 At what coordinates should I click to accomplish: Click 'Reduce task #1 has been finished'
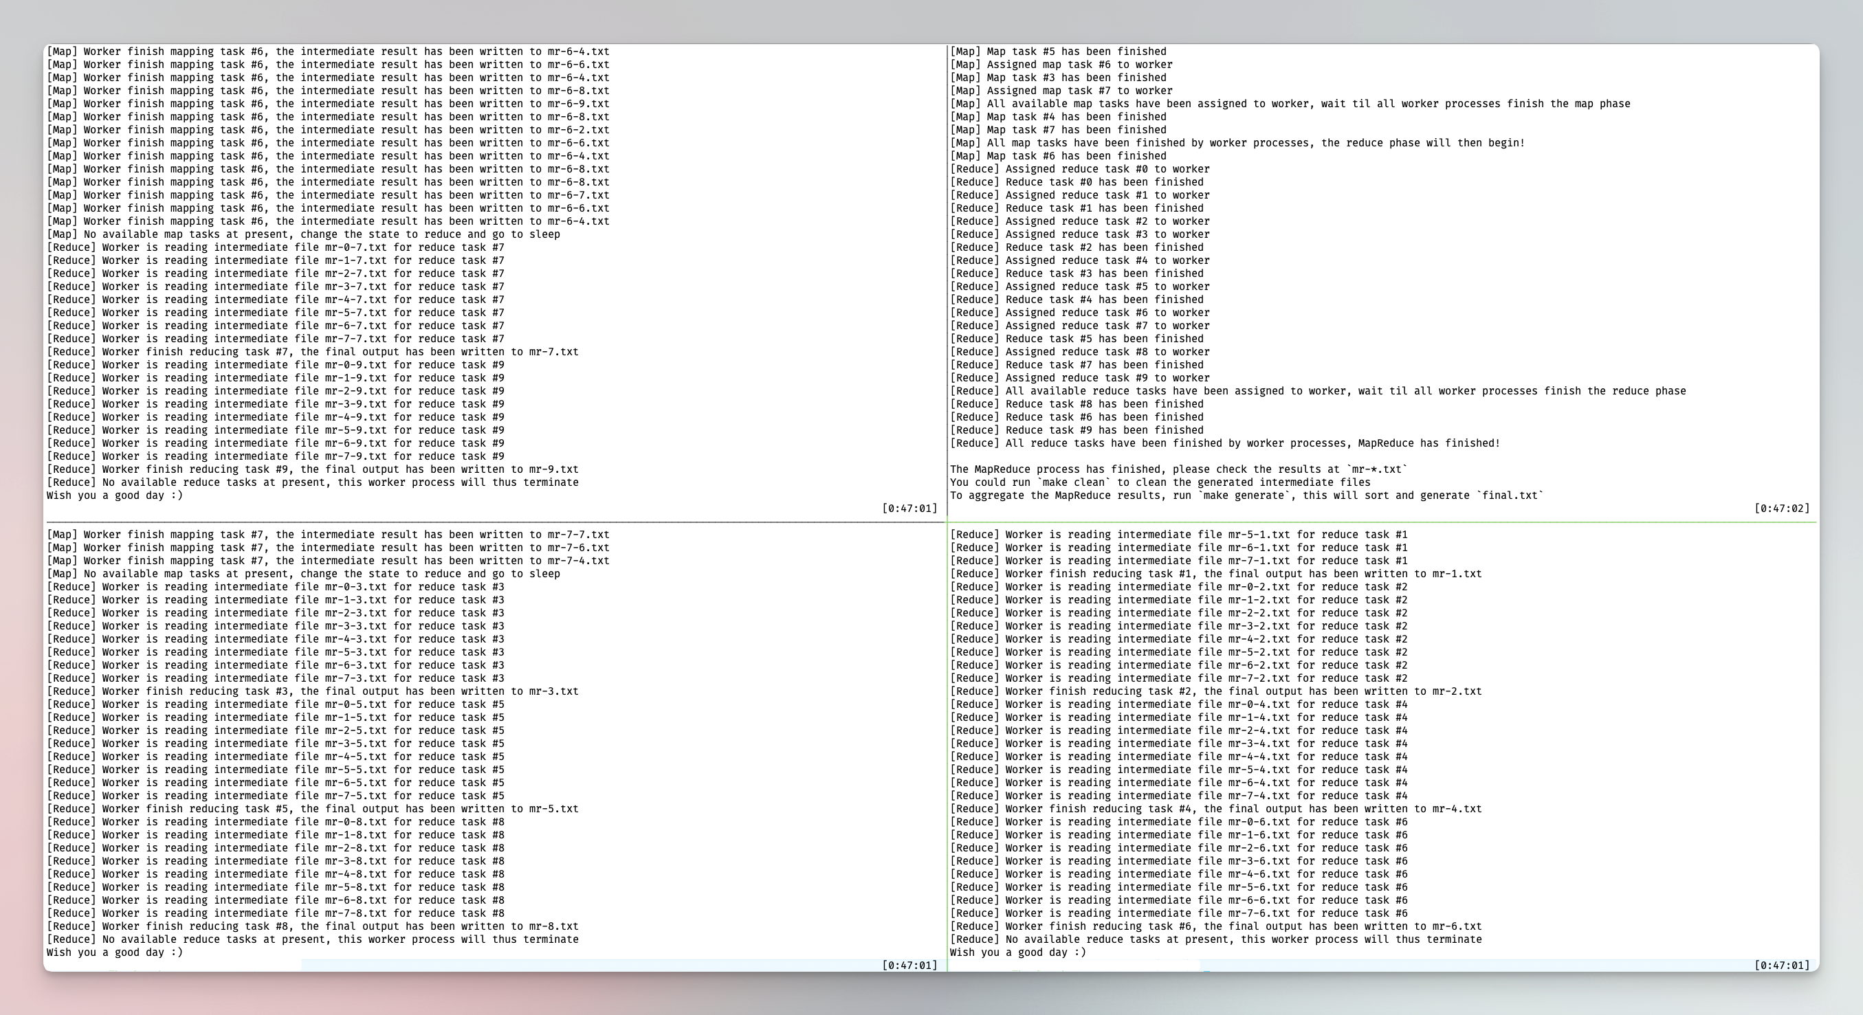coord(1077,208)
